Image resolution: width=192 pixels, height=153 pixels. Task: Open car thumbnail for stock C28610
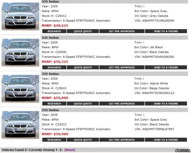(x=20, y=89)
